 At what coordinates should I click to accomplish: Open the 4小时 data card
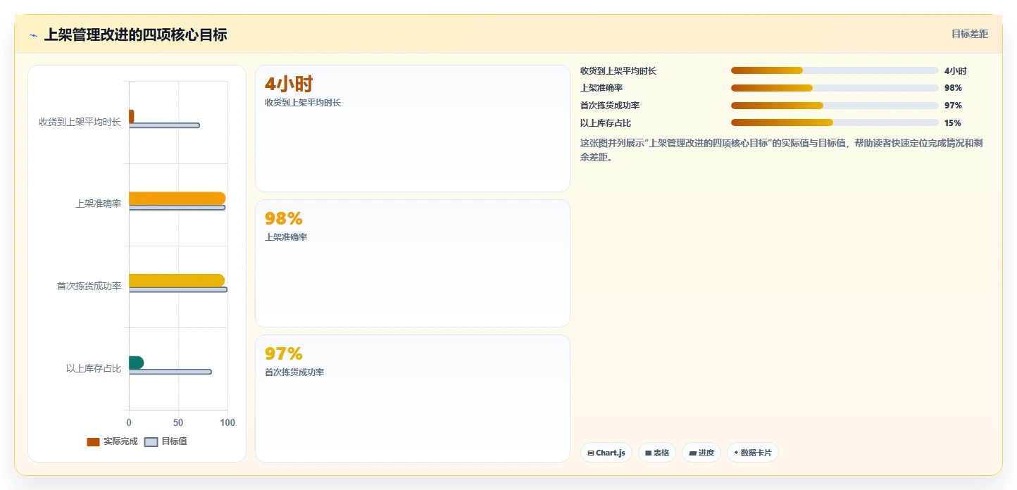click(413, 128)
